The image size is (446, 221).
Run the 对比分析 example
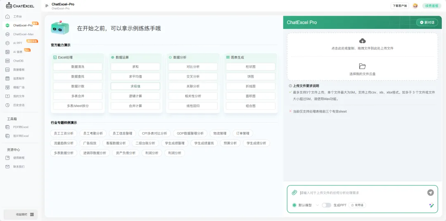(193, 67)
